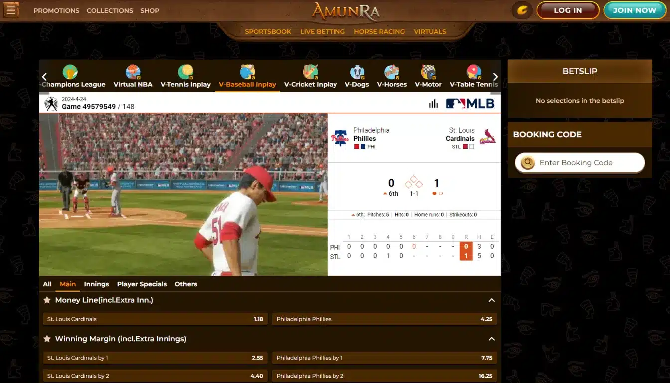Click the Home runs: 0 stat

point(429,215)
